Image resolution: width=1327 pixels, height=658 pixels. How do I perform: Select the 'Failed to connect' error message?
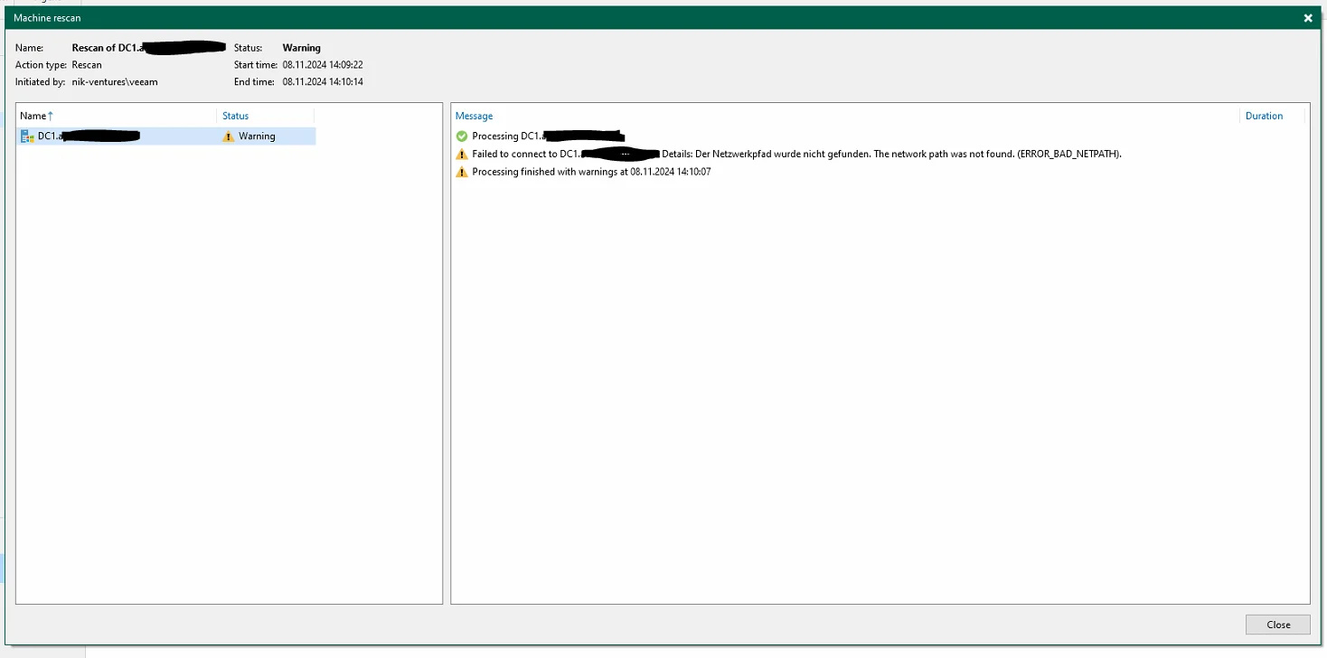coord(796,154)
